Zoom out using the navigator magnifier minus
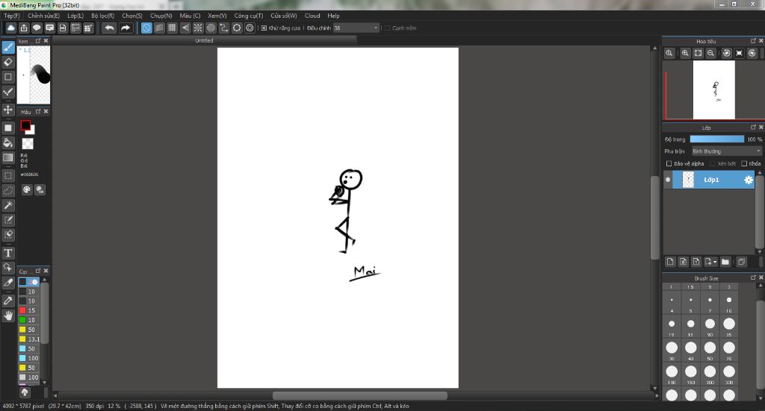765x411 pixels. point(711,53)
